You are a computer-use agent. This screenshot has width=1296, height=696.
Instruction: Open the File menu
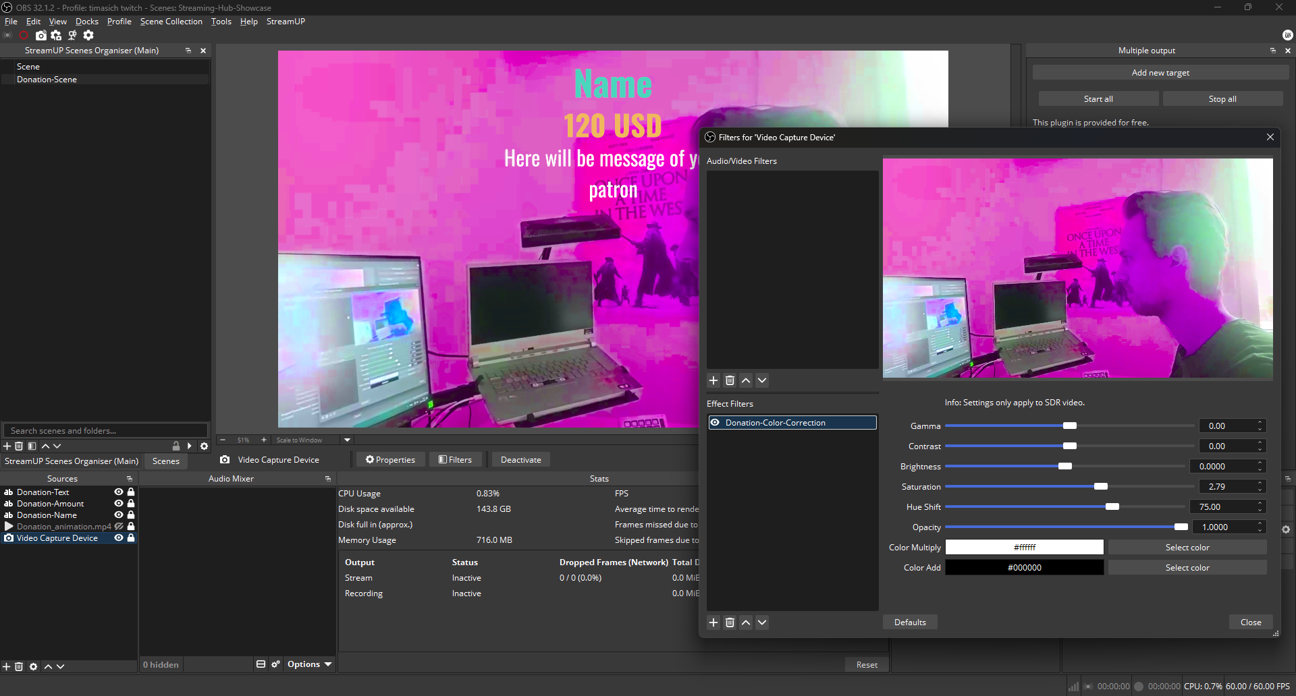pos(11,22)
